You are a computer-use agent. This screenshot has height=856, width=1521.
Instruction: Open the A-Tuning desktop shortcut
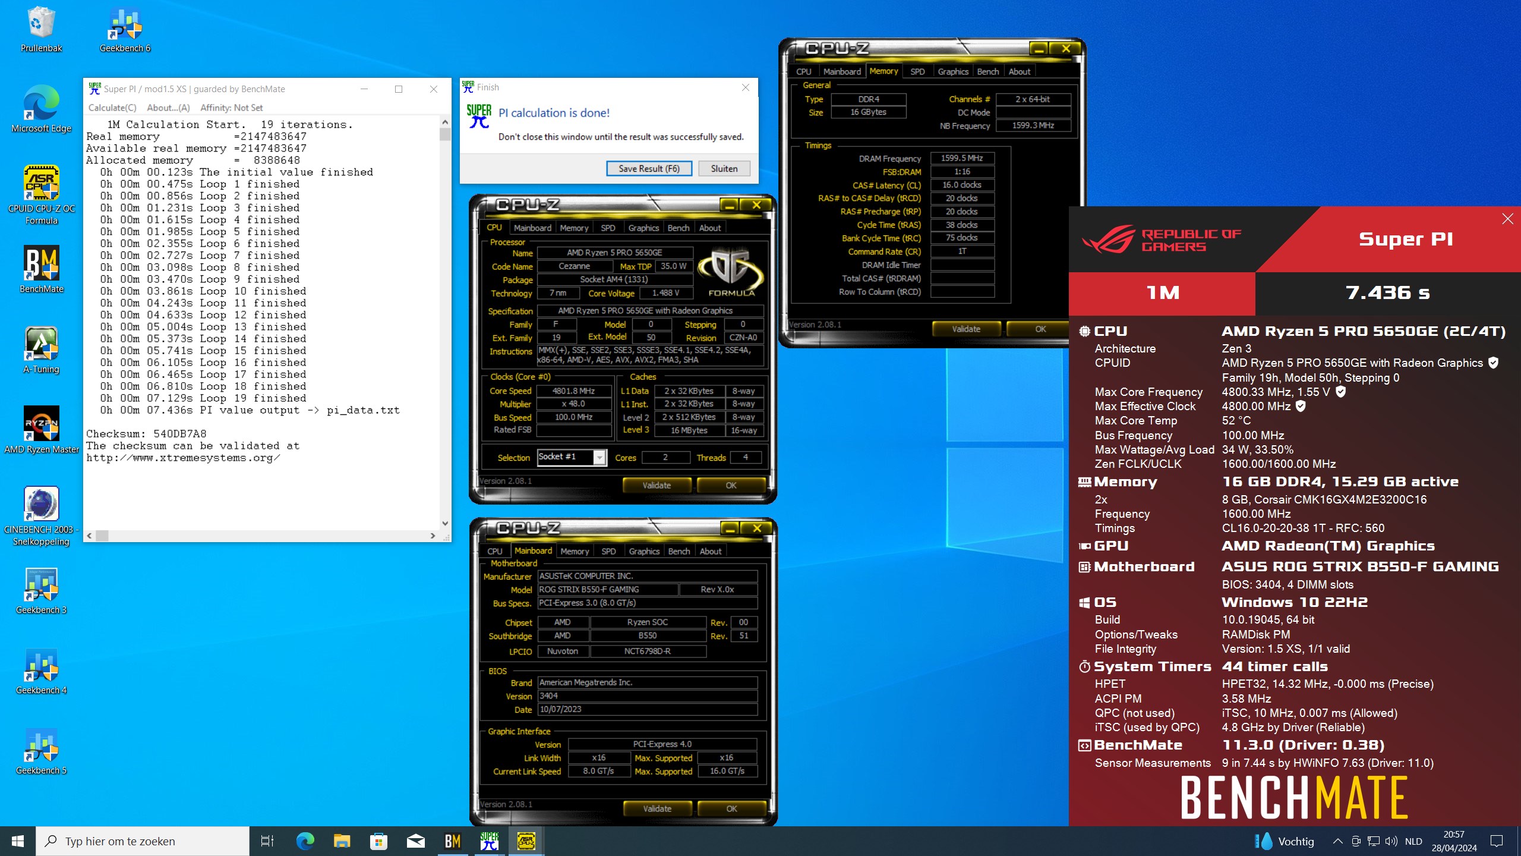click(x=41, y=351)
